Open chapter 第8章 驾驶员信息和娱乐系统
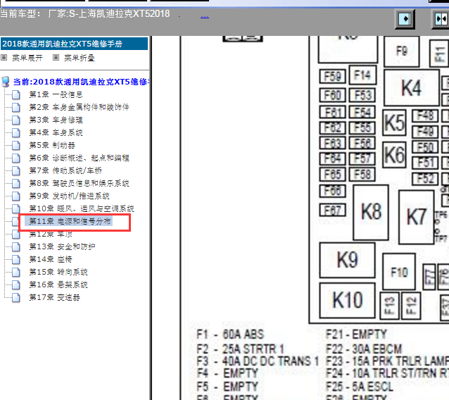This screenshot has height=400, width=449. (x=79, y=183)
